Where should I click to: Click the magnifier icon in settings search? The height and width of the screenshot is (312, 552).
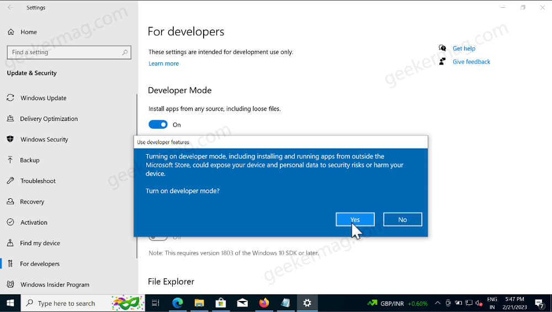(x=125, y=52)
